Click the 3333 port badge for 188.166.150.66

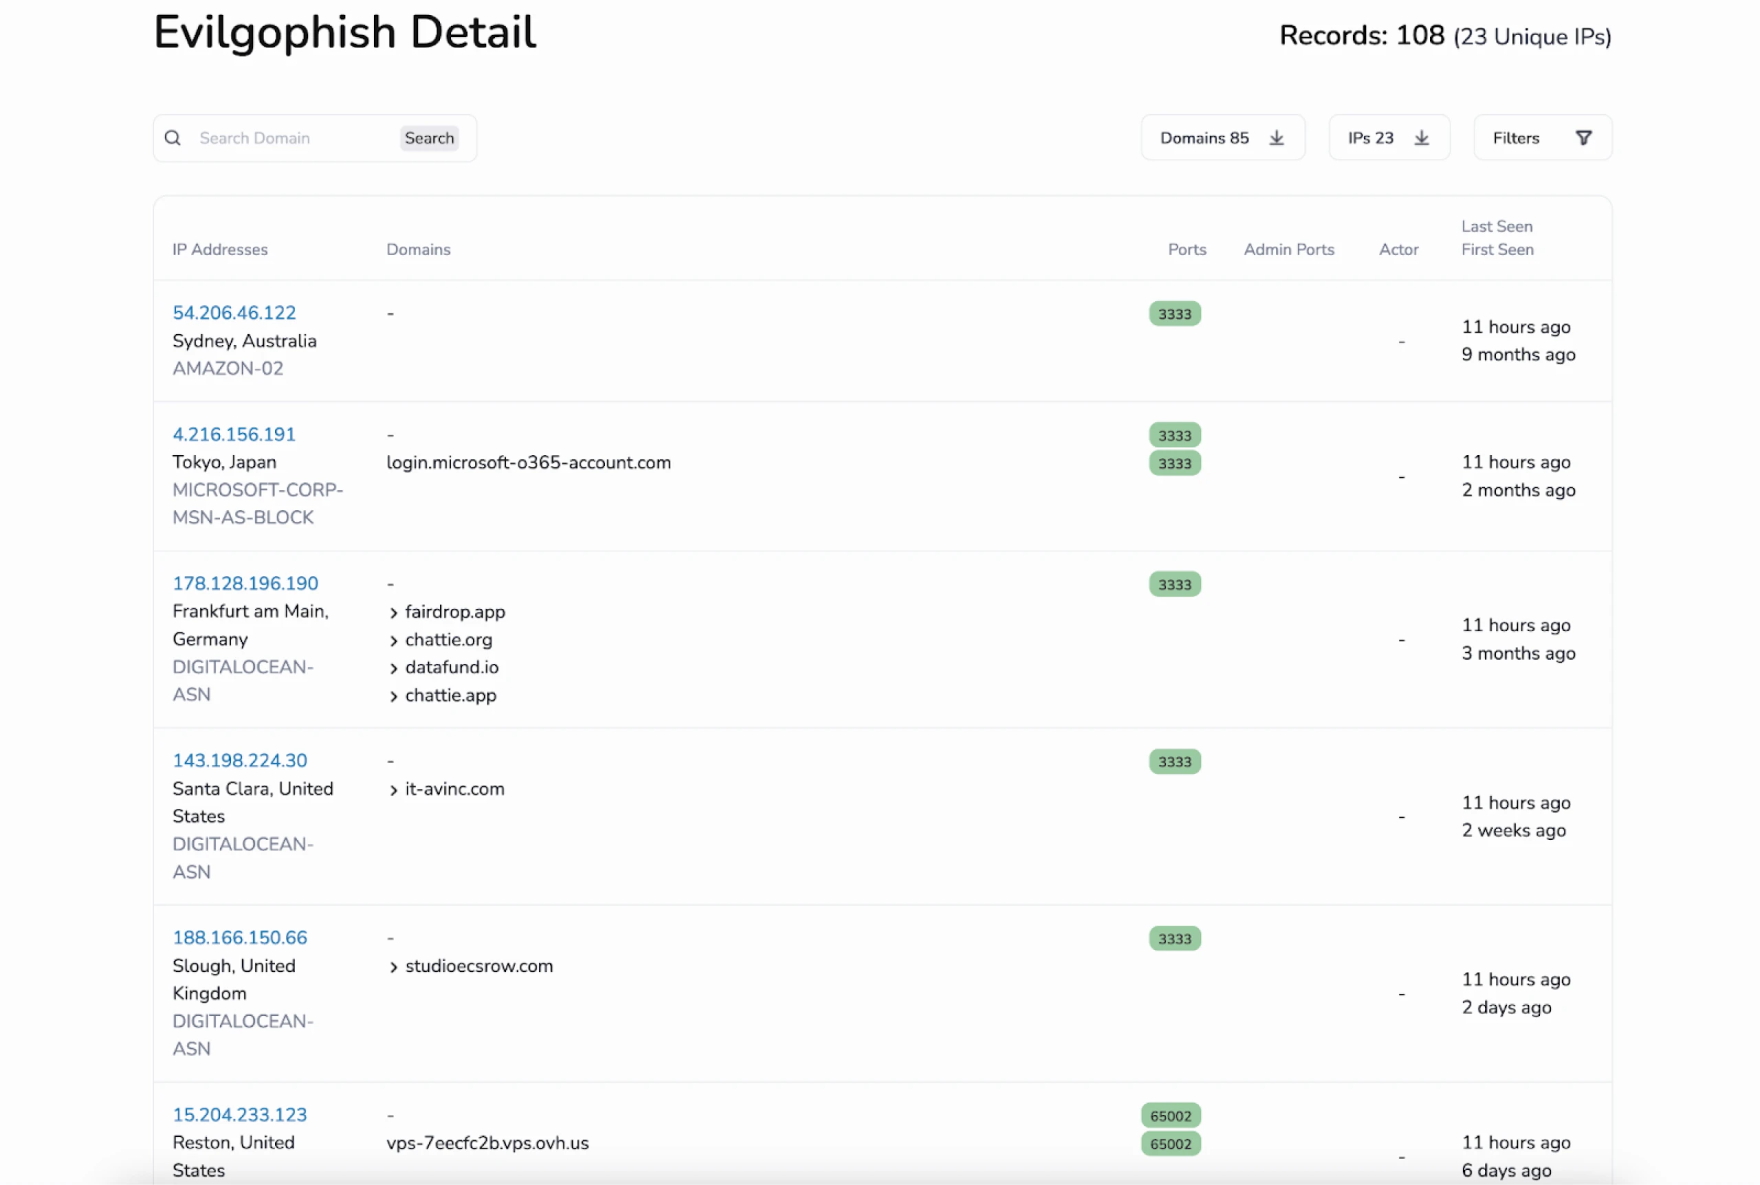(1175, 939)
